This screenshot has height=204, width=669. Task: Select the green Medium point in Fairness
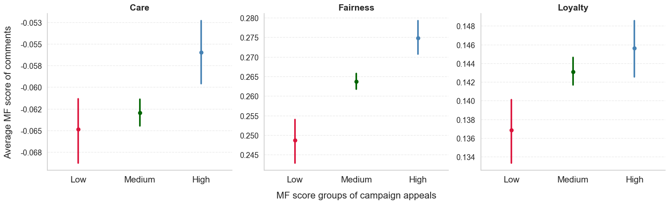click(356, 82)
